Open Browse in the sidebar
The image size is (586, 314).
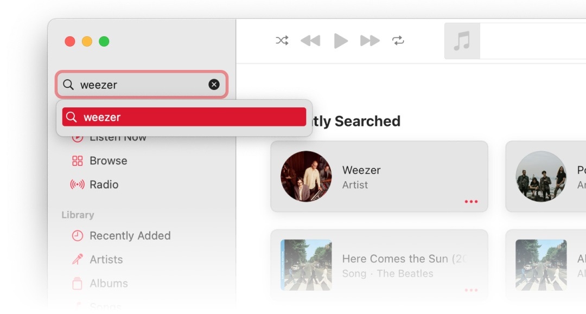pos(108,161)
